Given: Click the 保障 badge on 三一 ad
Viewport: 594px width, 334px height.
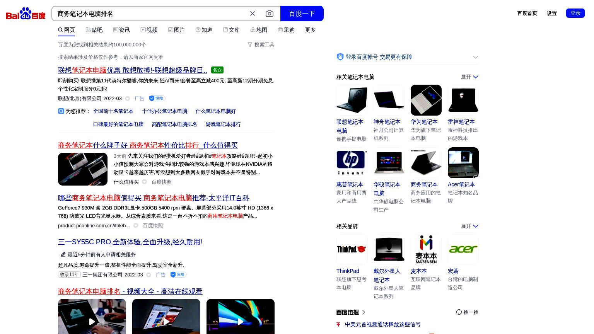Looking at the screenshot, I should 178,274.
